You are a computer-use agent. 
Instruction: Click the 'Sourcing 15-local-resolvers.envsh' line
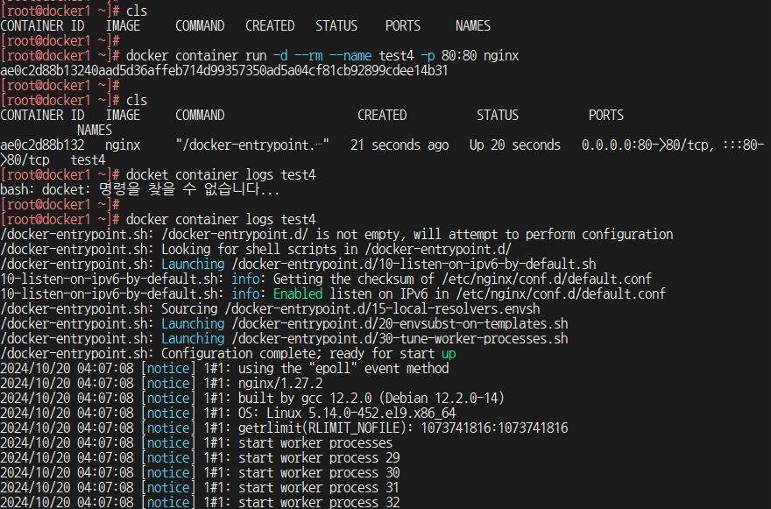click(270, 309)
